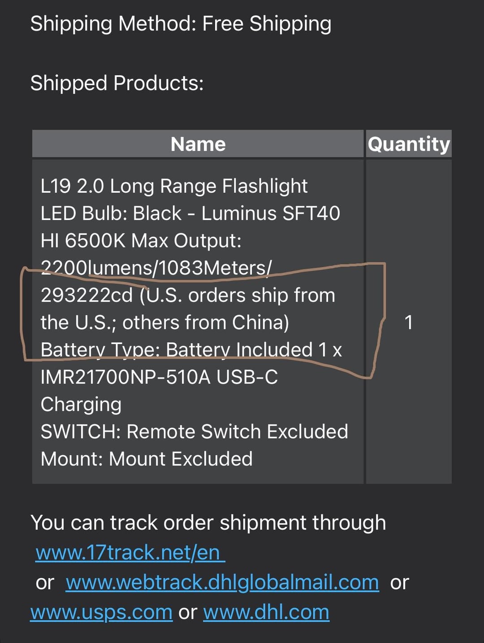Click the Mount Excluded line

click(x=147, y=459)
